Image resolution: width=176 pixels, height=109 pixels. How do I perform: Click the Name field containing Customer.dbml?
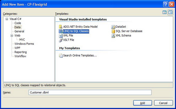click(90, 93)
